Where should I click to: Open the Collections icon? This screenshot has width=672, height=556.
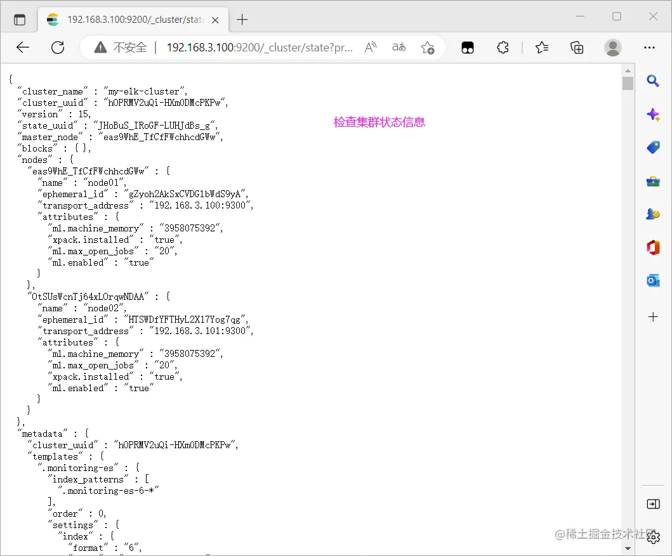click(577, 48)
